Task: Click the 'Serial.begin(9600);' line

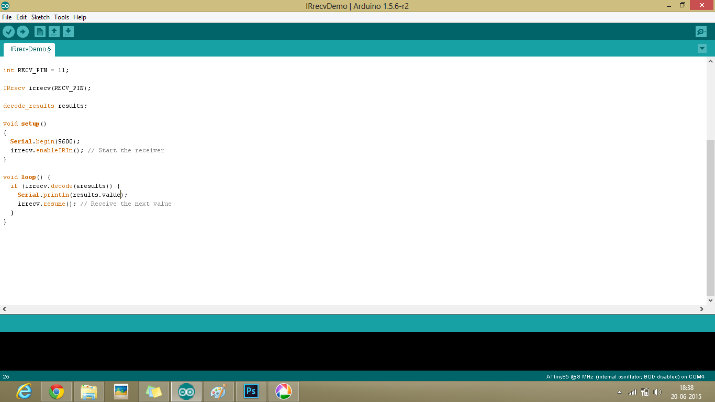Action: point(45,141)
